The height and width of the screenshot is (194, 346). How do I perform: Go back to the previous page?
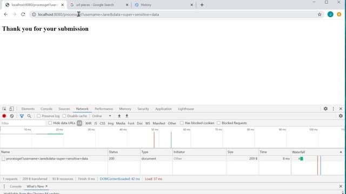tap(6, 15)
